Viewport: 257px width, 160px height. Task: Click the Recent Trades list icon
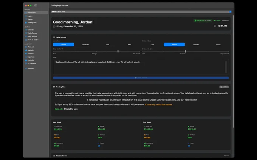pyautogui.click(x=54, y=156)
